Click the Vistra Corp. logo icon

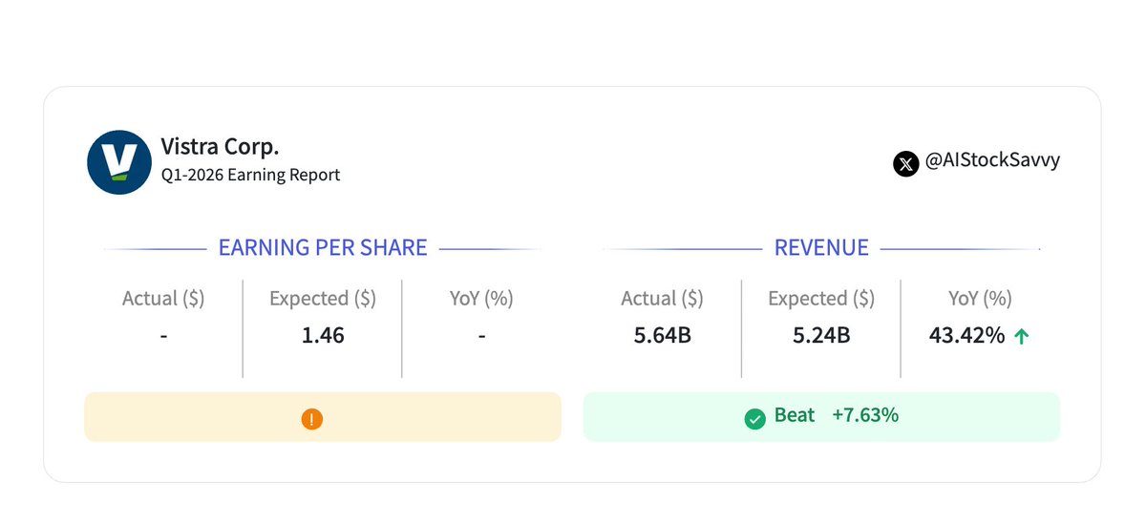pyautogui.click(x=118, y=162)
